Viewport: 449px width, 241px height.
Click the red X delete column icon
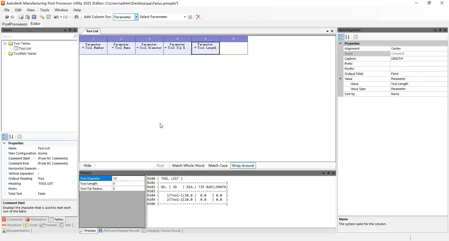pyautogui.click(x=198, y=17)
